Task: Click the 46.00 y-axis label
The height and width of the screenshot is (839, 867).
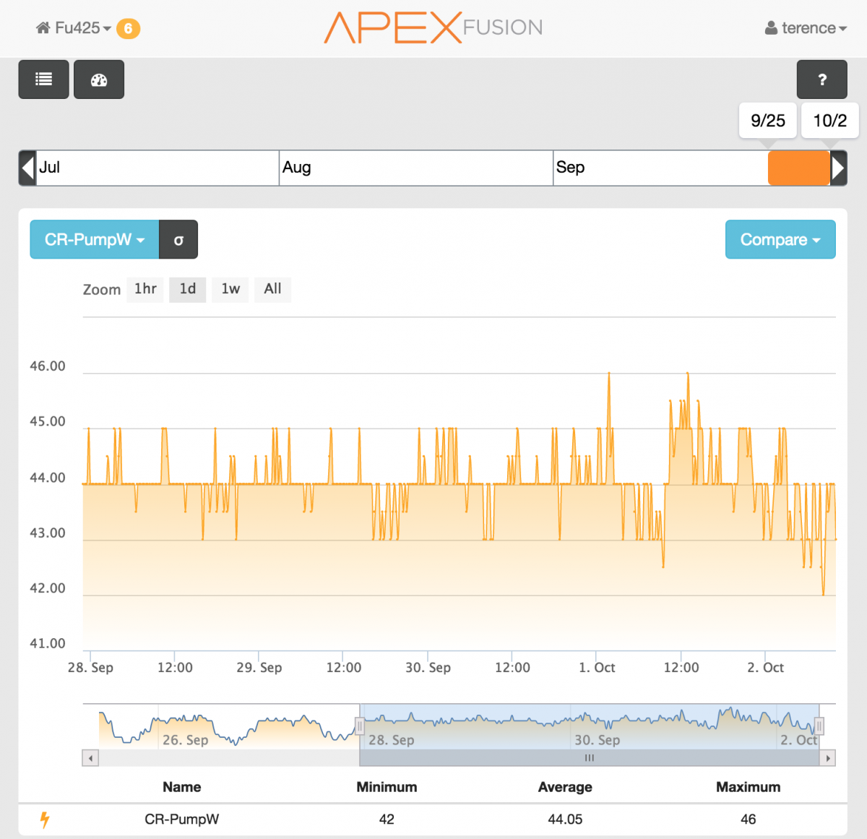Action: [x=48, y=366]
